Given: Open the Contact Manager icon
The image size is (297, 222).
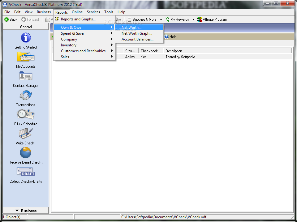Looking at the screenshot, I should pyautogui.click(x=26, y=76).
